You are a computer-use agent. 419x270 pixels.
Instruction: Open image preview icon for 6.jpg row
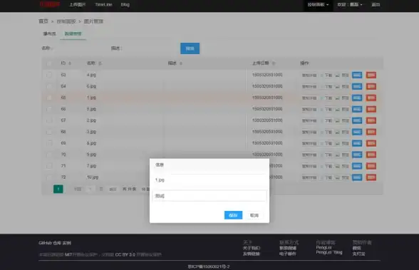(338, 86)
